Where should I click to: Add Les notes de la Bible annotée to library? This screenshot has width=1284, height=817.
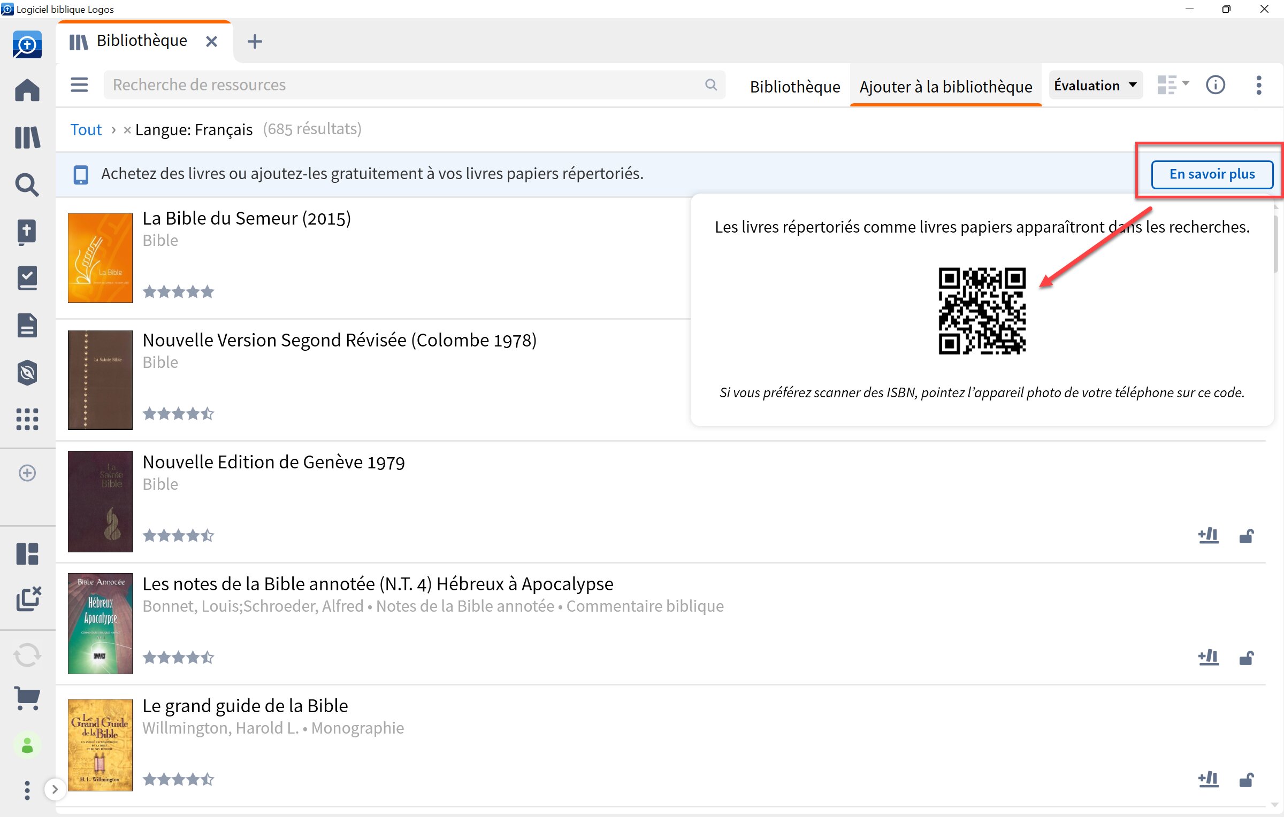pos(1209,657)
